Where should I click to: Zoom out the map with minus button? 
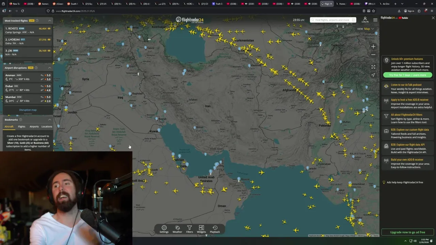click(373, 54)
